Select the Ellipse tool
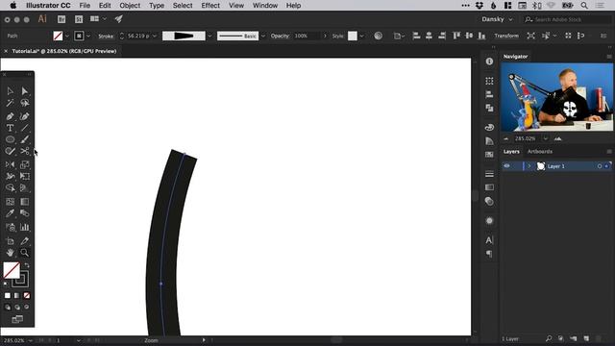 [11, 139]
